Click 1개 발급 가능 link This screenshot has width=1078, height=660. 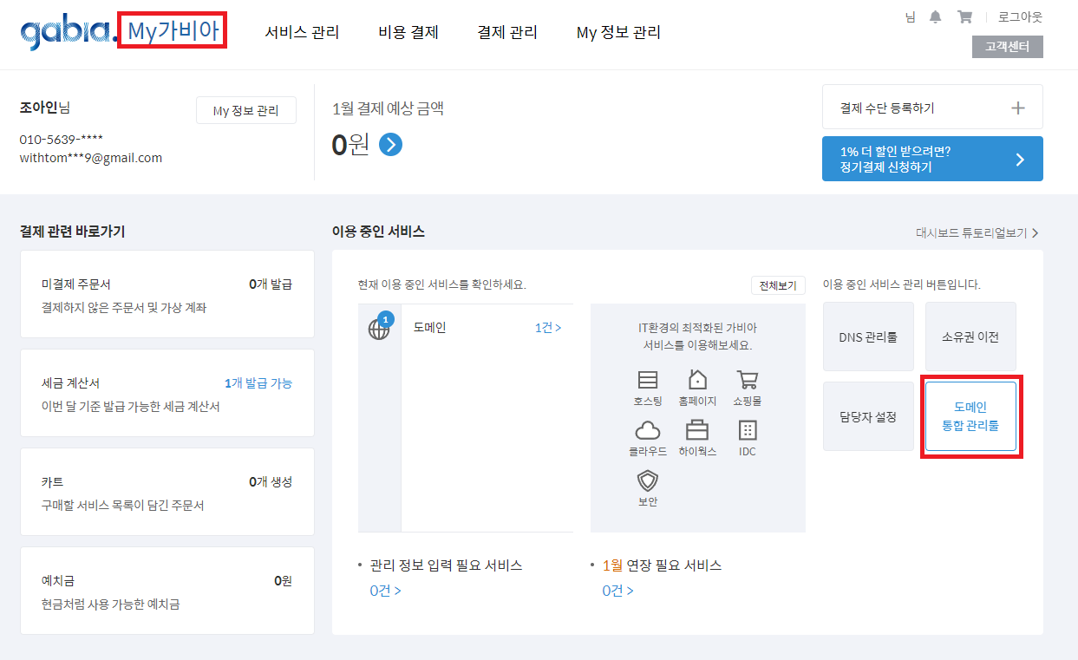258,382
